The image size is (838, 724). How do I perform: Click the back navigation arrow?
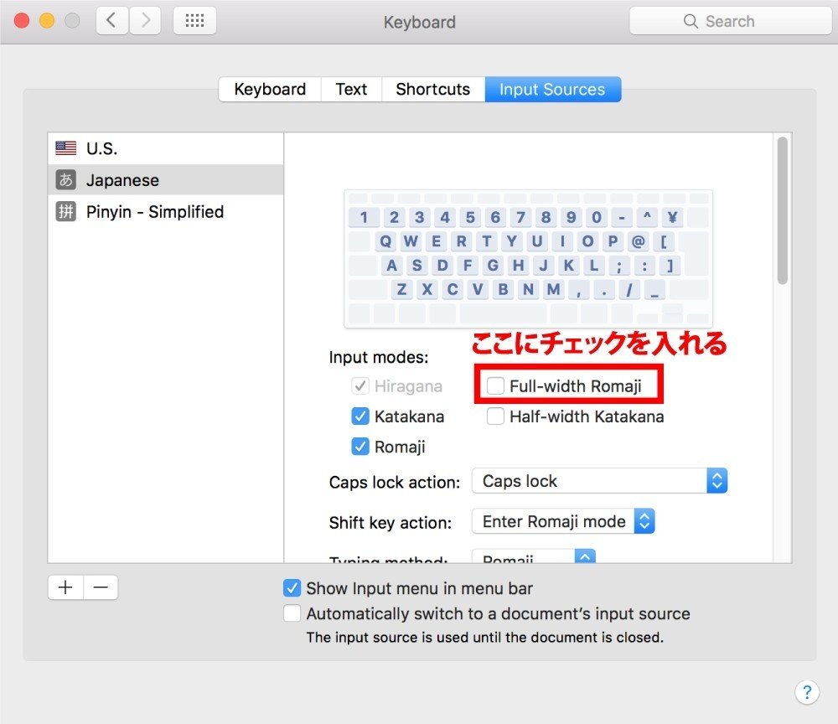click(x=112, y=20)
